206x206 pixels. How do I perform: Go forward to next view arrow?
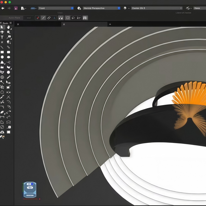tap(9, 8)
